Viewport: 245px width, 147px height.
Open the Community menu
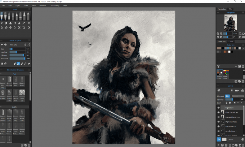[54, 5]
